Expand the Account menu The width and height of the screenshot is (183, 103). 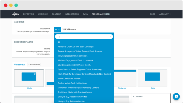click(165, 14)
